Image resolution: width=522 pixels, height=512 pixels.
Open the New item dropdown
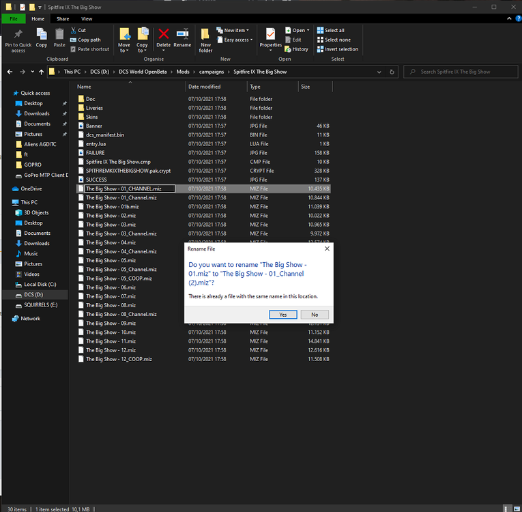point(233,30)
